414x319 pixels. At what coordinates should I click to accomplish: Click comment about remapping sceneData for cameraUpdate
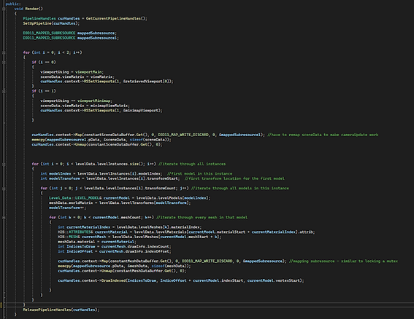[x=323, y=135]
